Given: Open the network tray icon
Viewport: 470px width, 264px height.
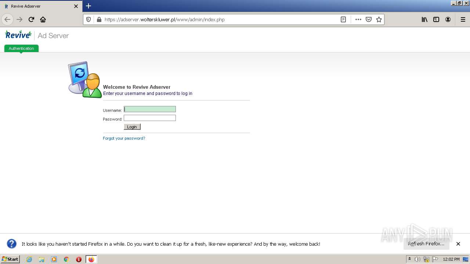Looking at the screenshot, I should [426, 259].
